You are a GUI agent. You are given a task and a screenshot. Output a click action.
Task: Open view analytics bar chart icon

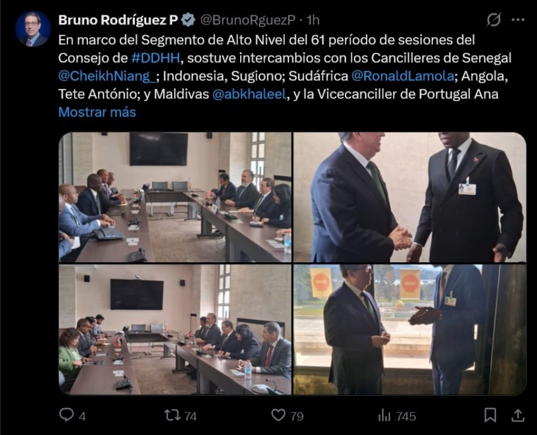(384, 416)
